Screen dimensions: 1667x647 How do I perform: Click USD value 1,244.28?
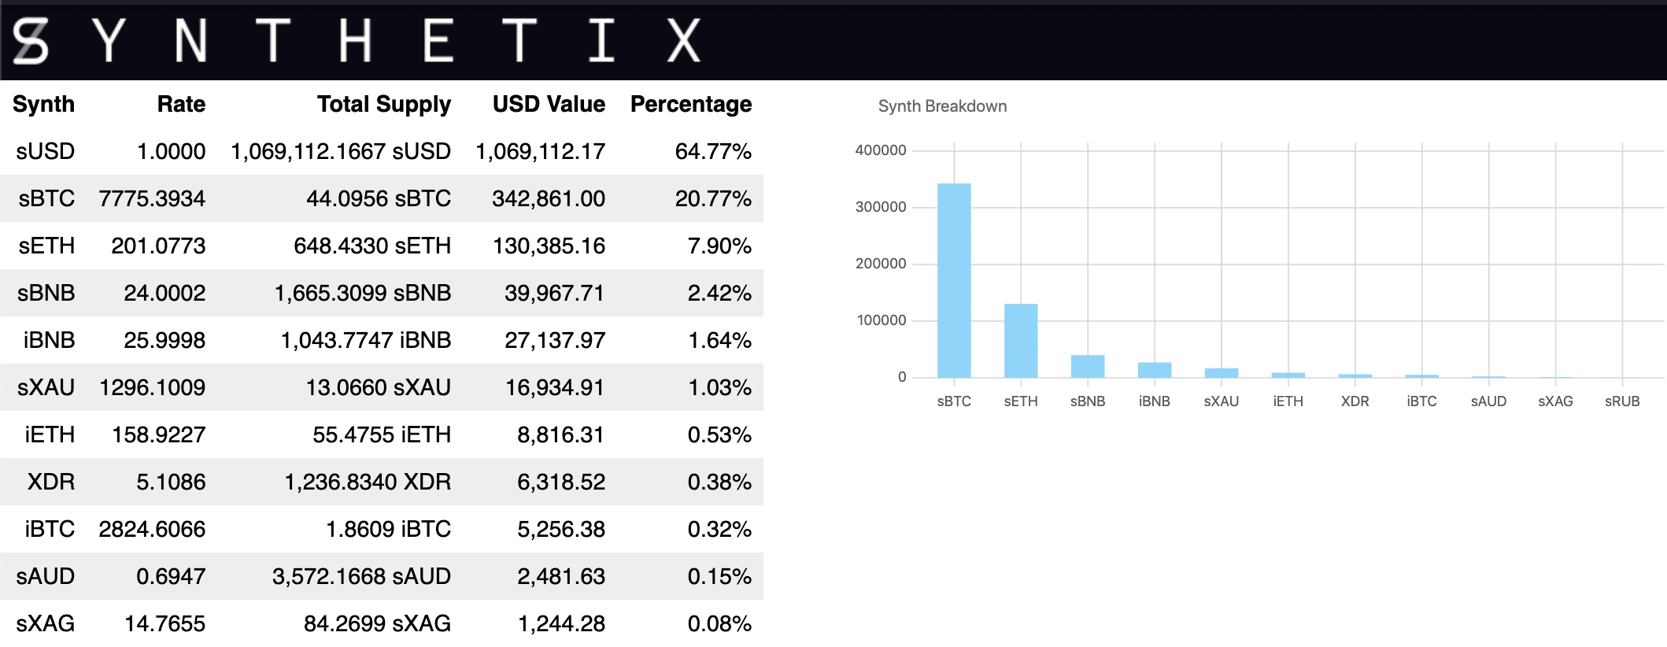pyautogui.click(x=561, y=623)
